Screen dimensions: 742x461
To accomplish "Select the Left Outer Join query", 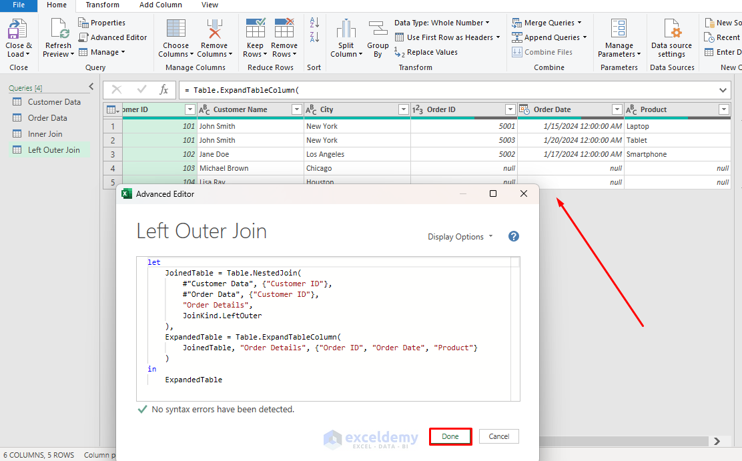I will tap(49, 150).
